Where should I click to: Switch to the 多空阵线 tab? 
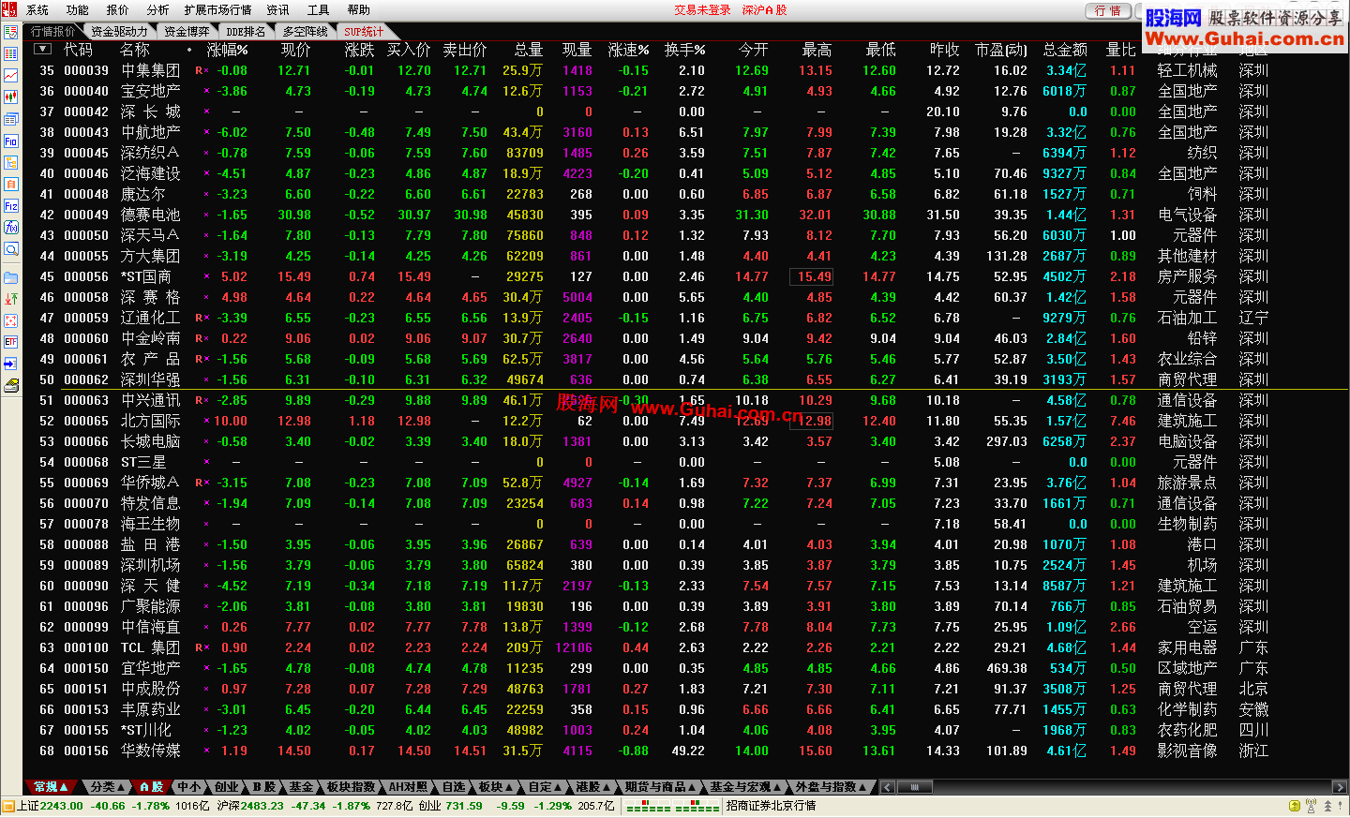click(x=306, y=32)
